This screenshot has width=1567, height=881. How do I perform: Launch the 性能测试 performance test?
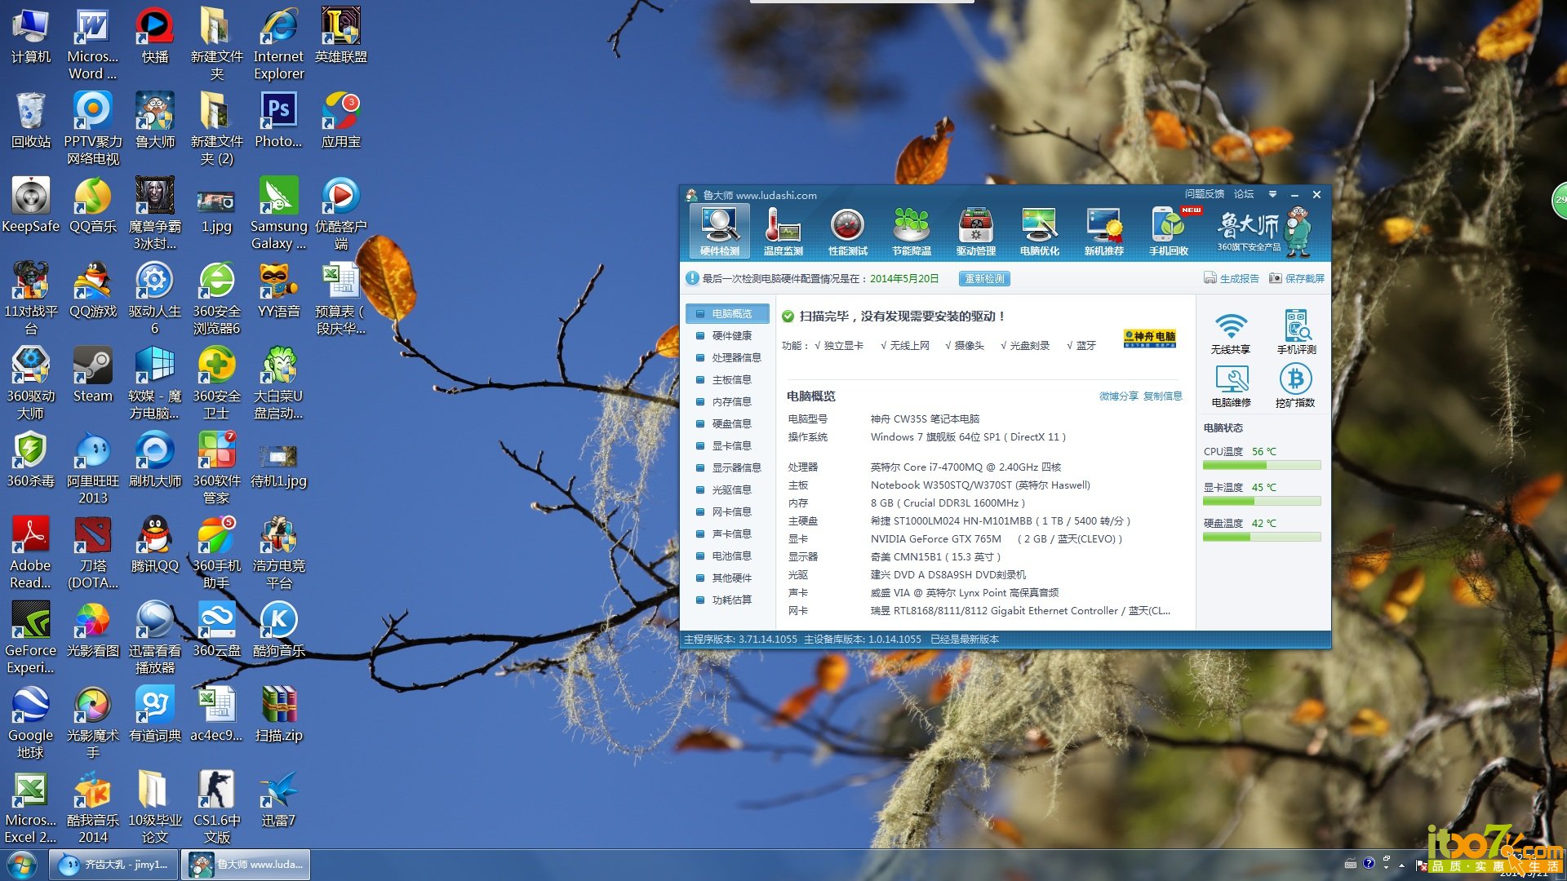pyautogui.click(x=847, y=231)
